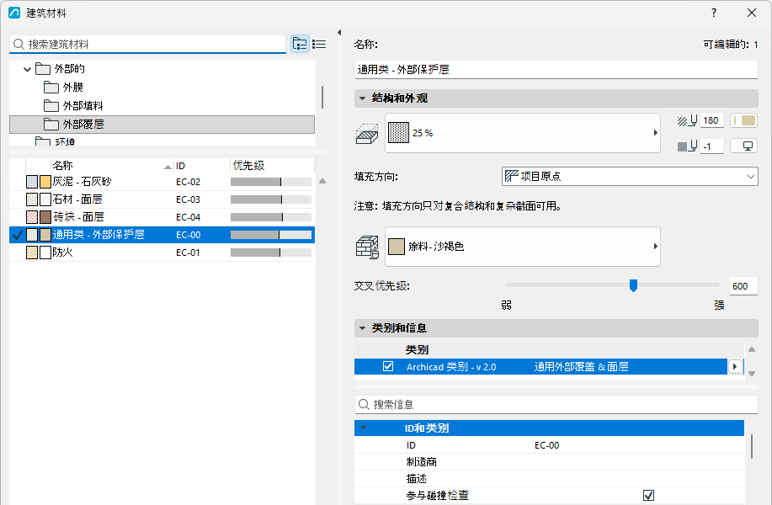The height and width of the screenshot is (505, 772).
Task: Click the cut fill background pen icon
Action: [x=686, y=146]
